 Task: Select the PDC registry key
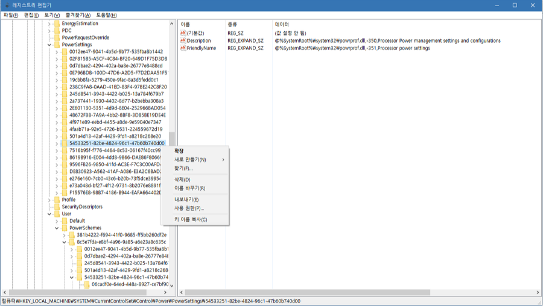[66, 31]
